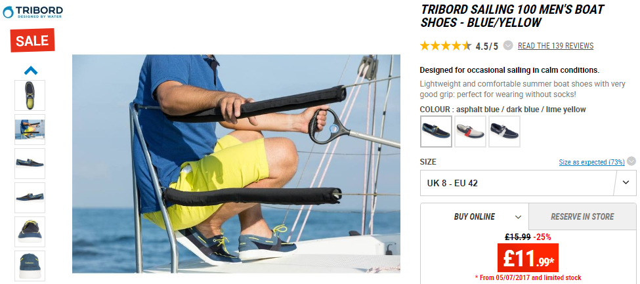Click the 'Size as expected (73%)' link
Screen dimensions: 640x284
(x=591, y=162)
